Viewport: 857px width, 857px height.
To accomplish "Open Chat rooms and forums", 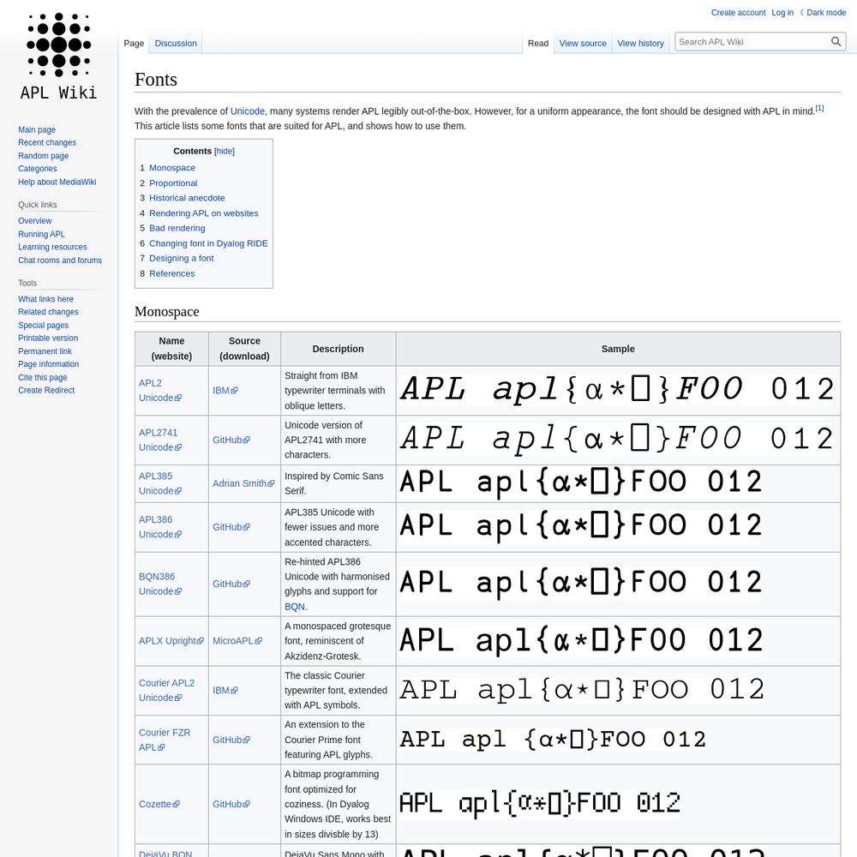I will pos(60,261).
